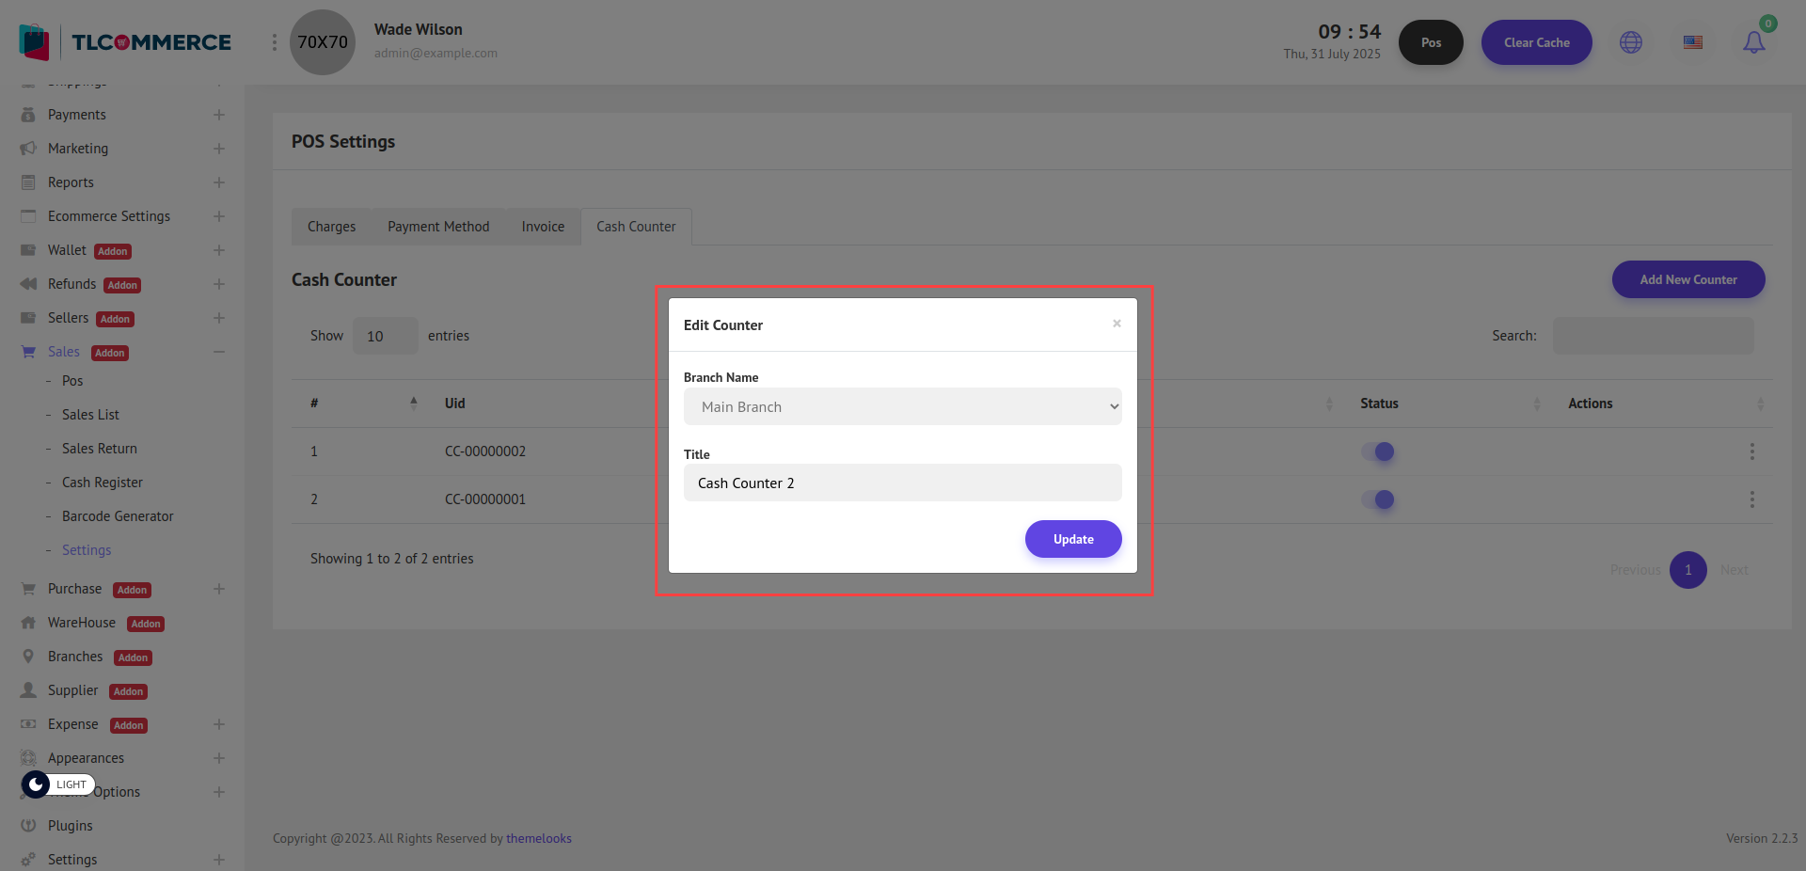Click the Clear Cache button
Image resolution: width=1806 pixels, height=871 pixels.
coord(1536,42)
